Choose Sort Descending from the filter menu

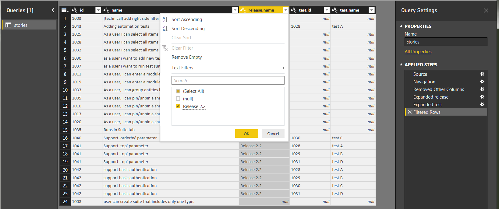188,29
